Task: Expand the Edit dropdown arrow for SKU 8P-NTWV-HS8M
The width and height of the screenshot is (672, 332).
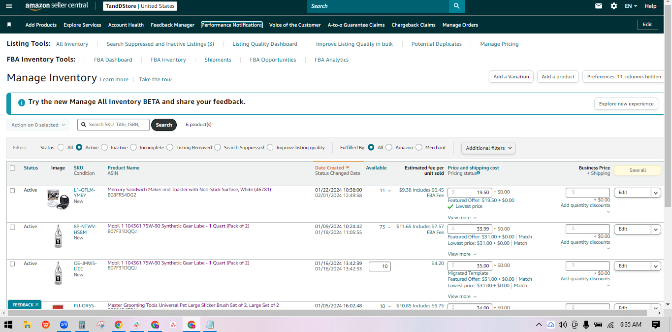Action: pyautogui.click(x=656, y=229)
